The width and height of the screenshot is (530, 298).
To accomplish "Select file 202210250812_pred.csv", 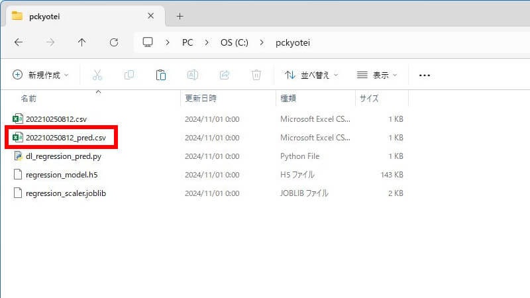I will tap(66, 138).
